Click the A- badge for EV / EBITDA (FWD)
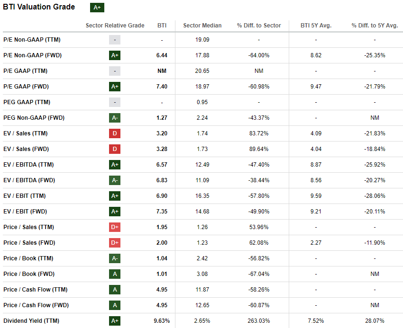Image resolution: width=403 pixels, height=328 pixels. (114, 180)
